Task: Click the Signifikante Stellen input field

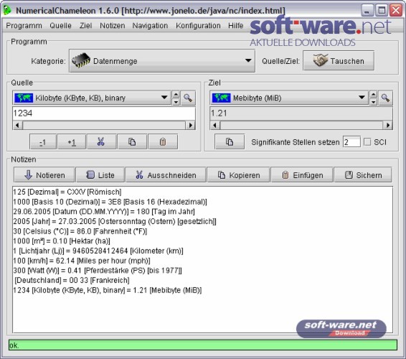Action: point(351,141)
